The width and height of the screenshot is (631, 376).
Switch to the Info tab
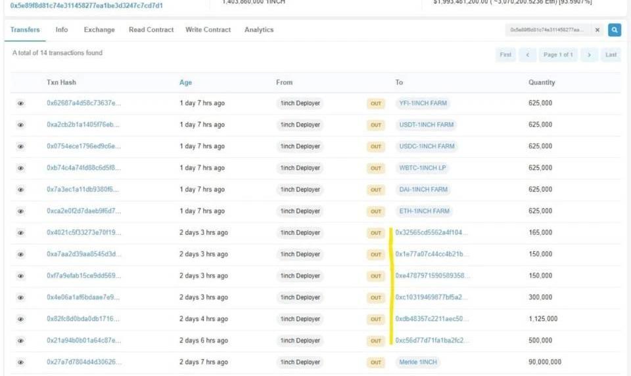click(62, 30)
